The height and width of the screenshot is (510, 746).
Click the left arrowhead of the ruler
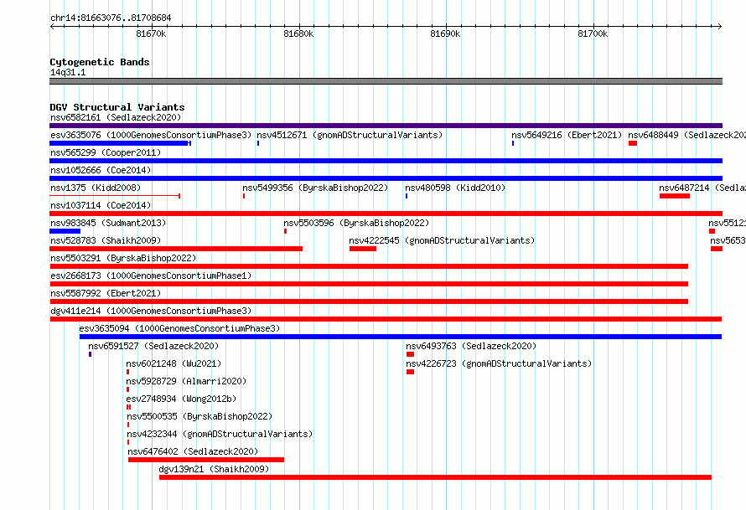click(x=52, y=26)
